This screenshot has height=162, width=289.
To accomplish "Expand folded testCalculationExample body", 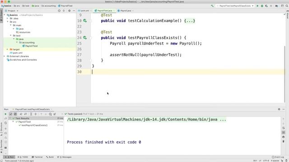I will [190, 21].
